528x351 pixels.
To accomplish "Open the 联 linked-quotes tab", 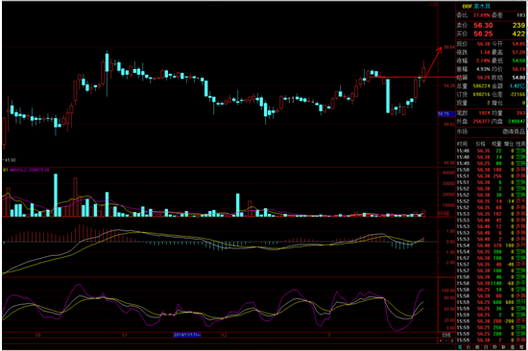I will pyautogui.click(x=503, y=347).
